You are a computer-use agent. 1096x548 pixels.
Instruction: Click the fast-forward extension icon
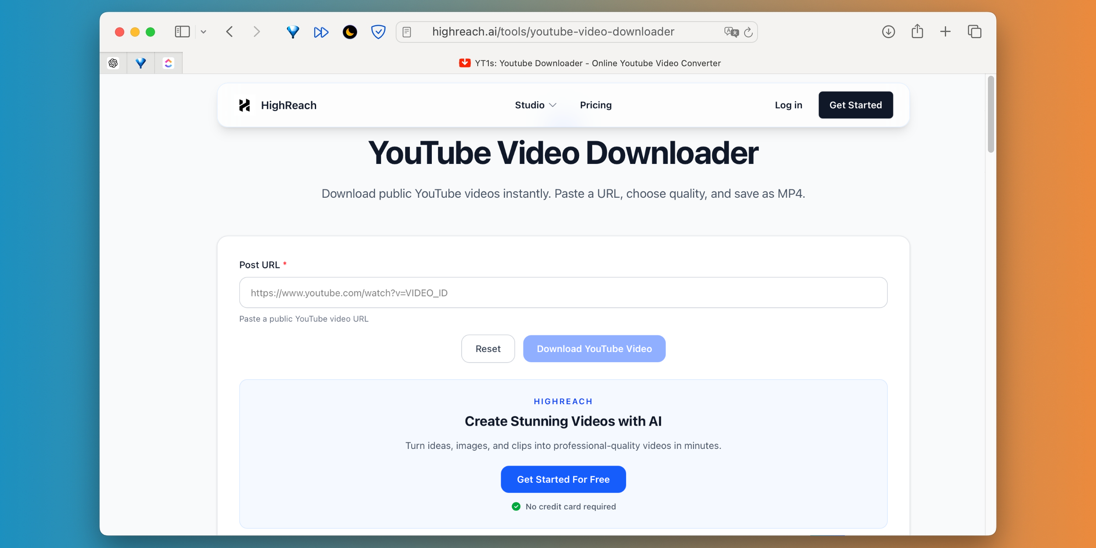(x=321, y=32)
